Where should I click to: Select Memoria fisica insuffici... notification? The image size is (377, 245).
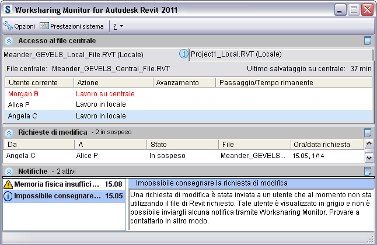click(x=64, y=184)
